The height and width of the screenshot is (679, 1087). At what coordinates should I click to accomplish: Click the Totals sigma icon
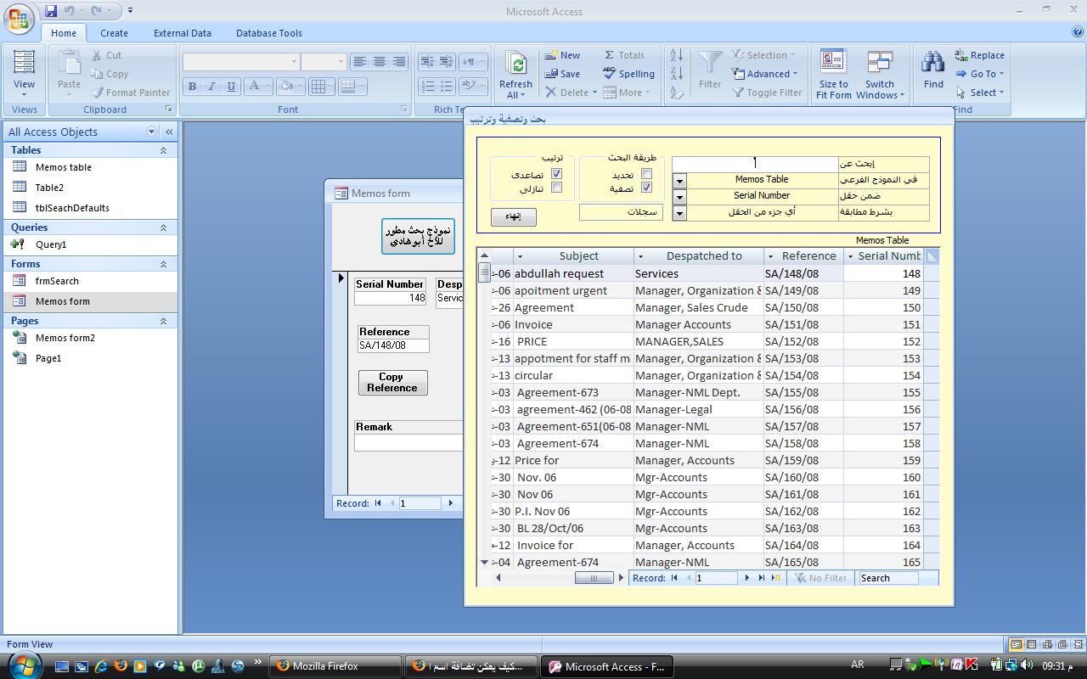[x=609, y=55]
